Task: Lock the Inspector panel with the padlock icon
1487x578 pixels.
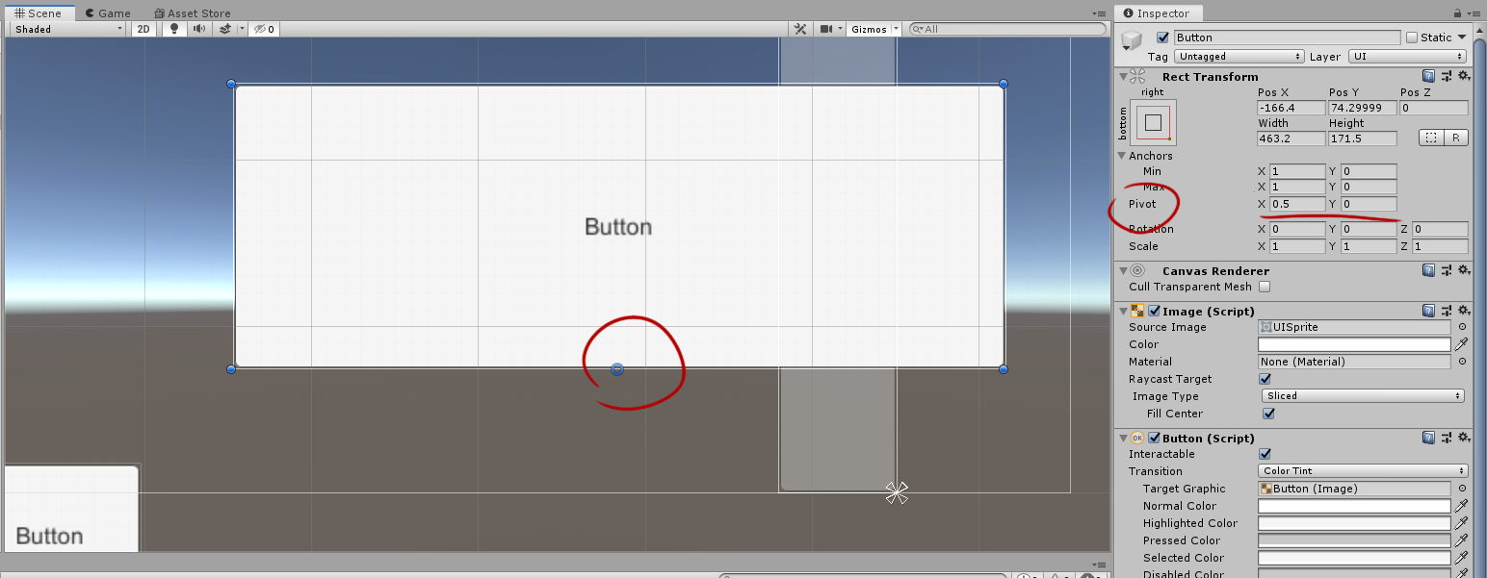Action: (x=1457, y=13)
